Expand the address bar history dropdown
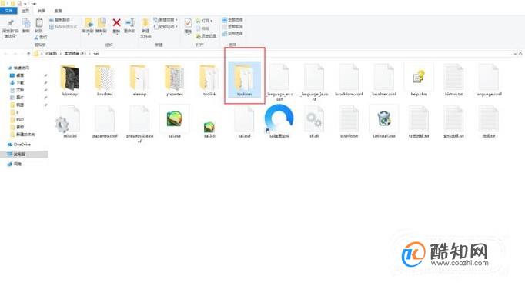The height and width of the screenshot is (296, 525). tap(515, 54)
